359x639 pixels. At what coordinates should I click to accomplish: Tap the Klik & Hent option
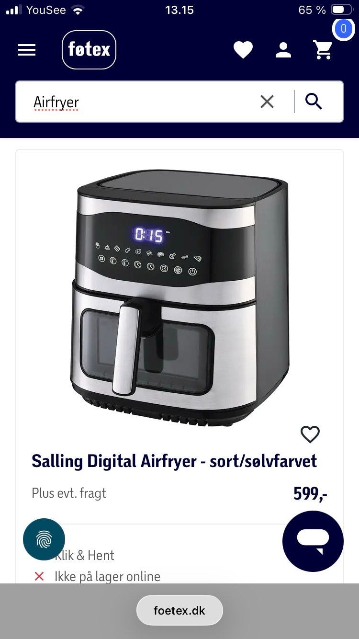[84, 555]
